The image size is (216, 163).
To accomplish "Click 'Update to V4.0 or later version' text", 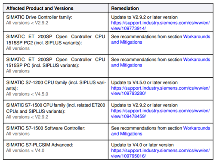I will click(x=142, y=145).
